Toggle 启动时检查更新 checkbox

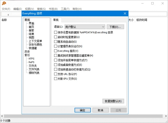55,37
